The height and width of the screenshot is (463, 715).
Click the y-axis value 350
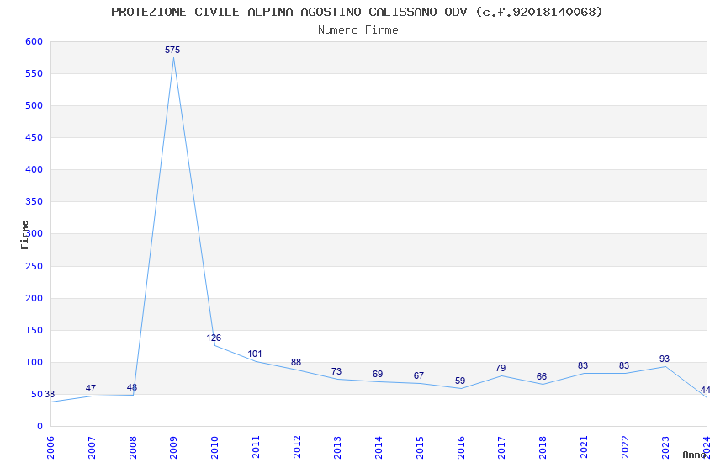click(34, 201)
